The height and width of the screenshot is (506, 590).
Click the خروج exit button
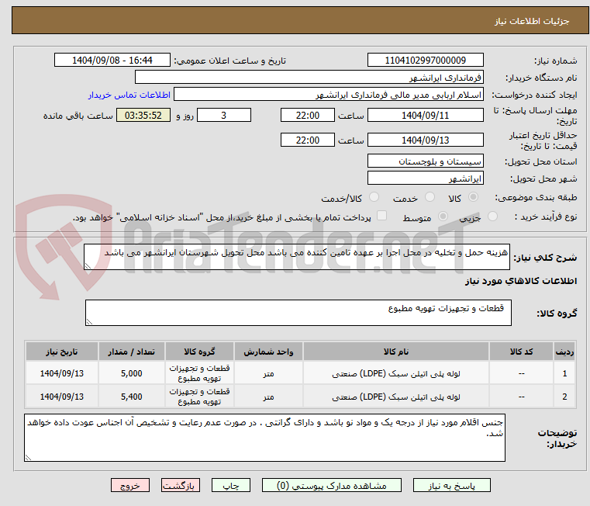pyautogui.click(x=129, y=485)
